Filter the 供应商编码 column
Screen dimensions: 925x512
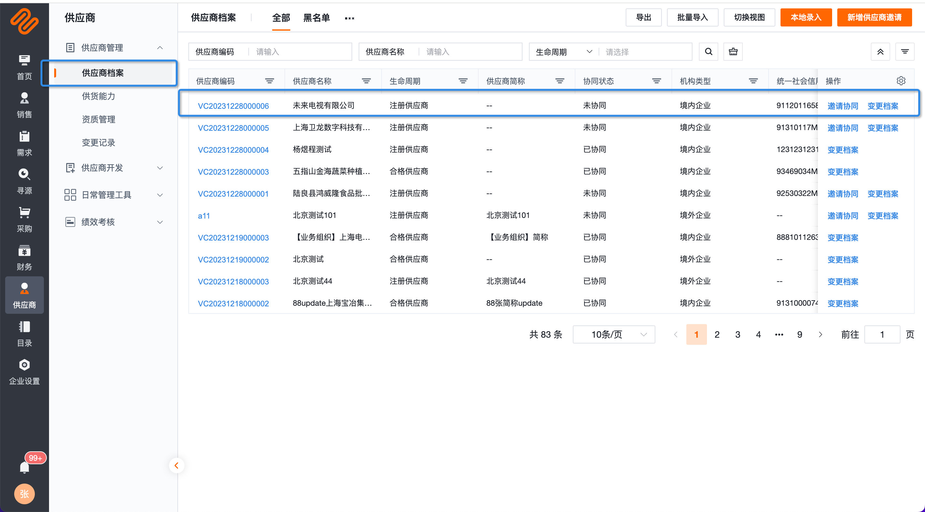(x=269, y=81)
